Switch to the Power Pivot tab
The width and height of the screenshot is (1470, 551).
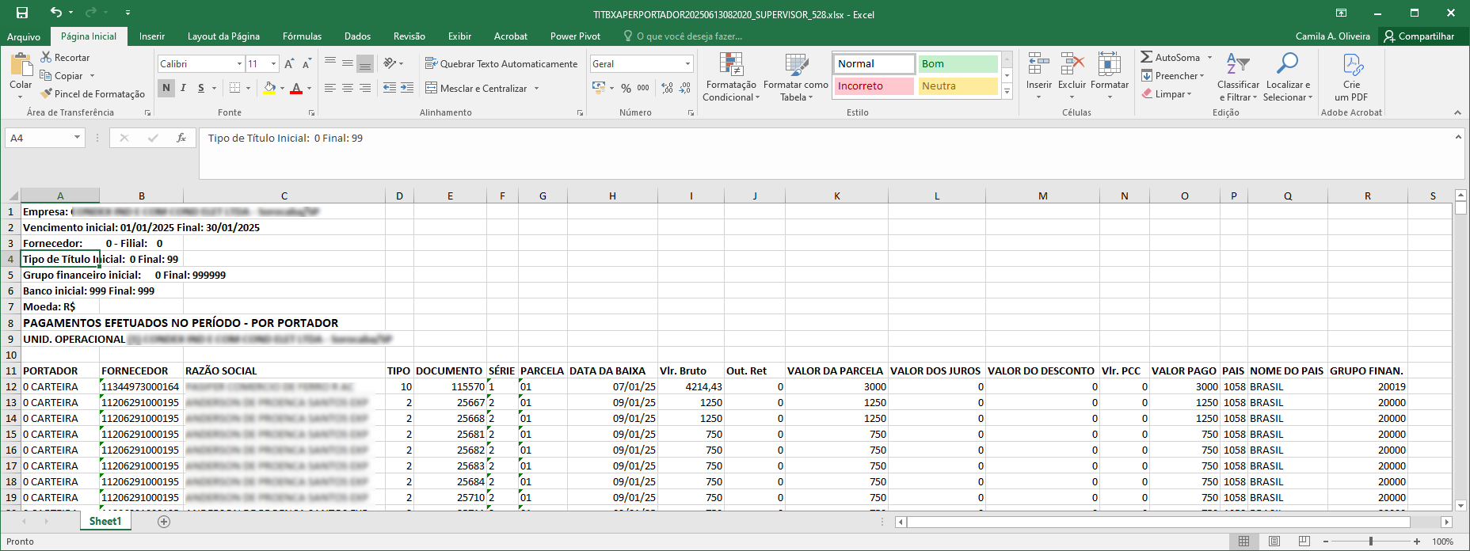(x=575, y=36)
